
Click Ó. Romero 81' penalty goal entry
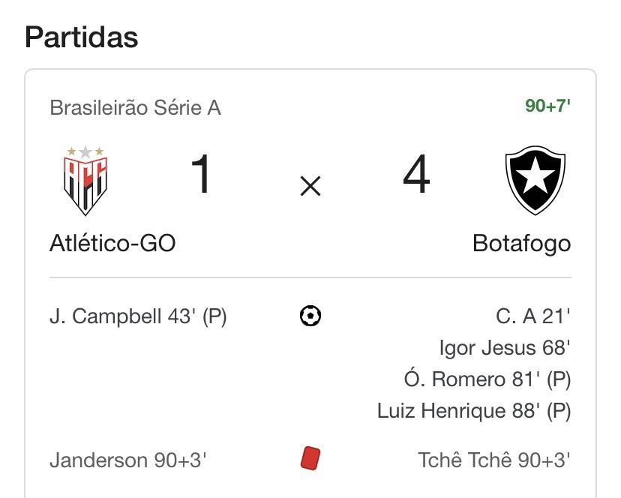coord(487,379)
